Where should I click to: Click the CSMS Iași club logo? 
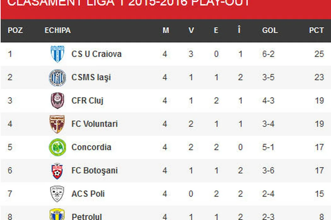pos(57,78)
